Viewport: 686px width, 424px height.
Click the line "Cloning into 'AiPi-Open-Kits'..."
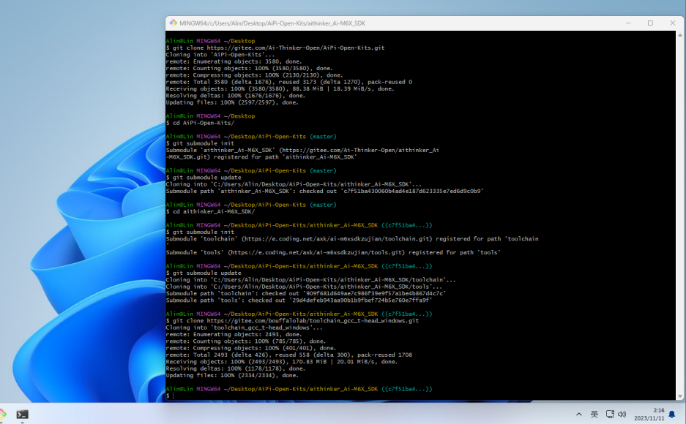220,55
